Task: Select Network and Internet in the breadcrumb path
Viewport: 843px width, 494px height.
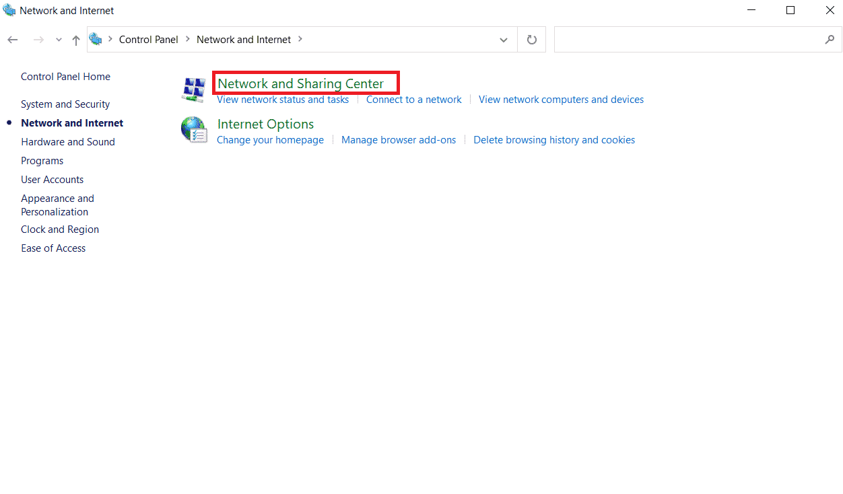Action: [243, 39]
